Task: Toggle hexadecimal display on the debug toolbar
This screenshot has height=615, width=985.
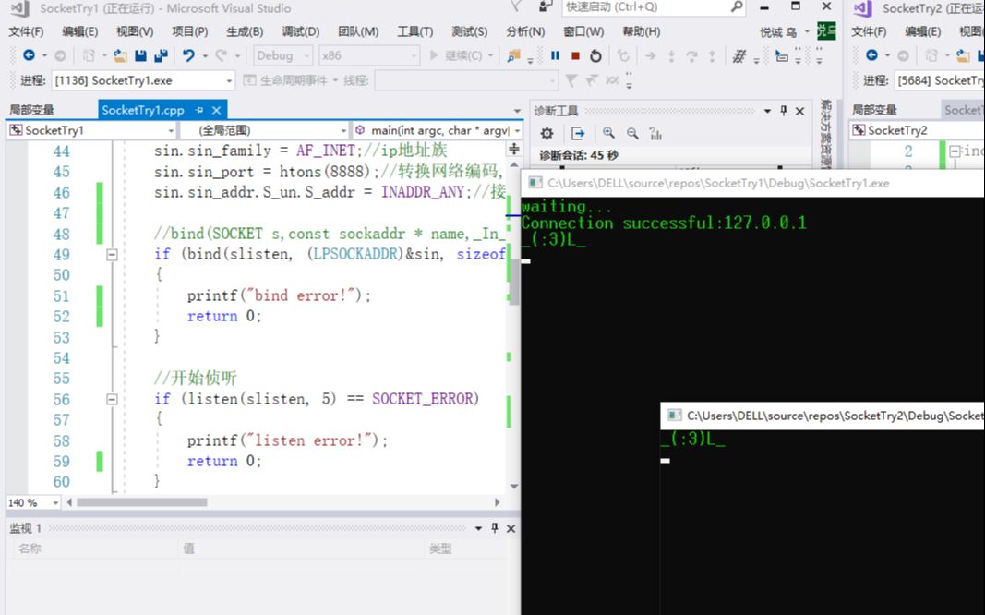Action: 739,55
